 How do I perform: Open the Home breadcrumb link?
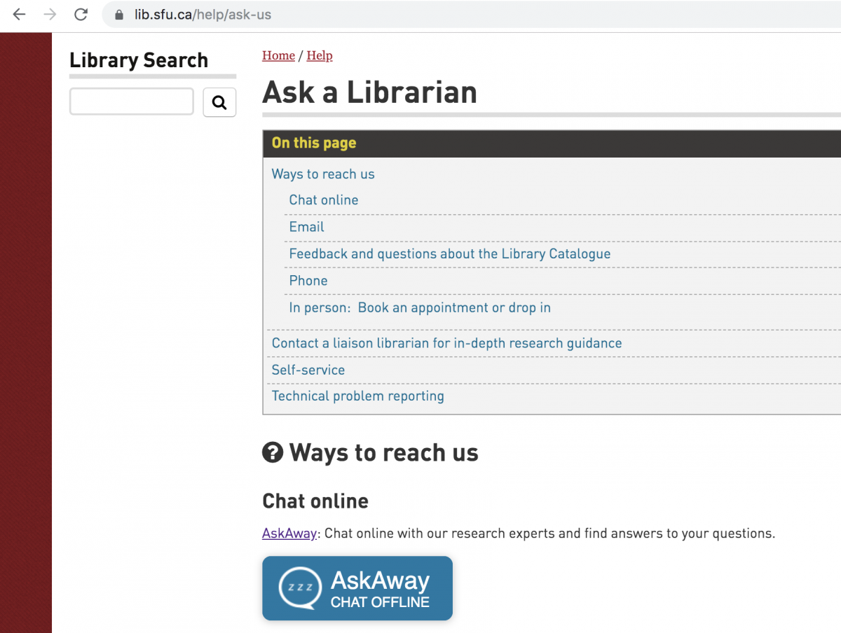(278, 56)
